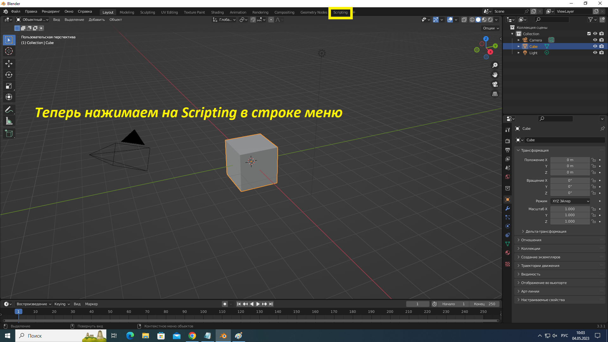
Task: Click the Scale Z value field
Action: 570,222
